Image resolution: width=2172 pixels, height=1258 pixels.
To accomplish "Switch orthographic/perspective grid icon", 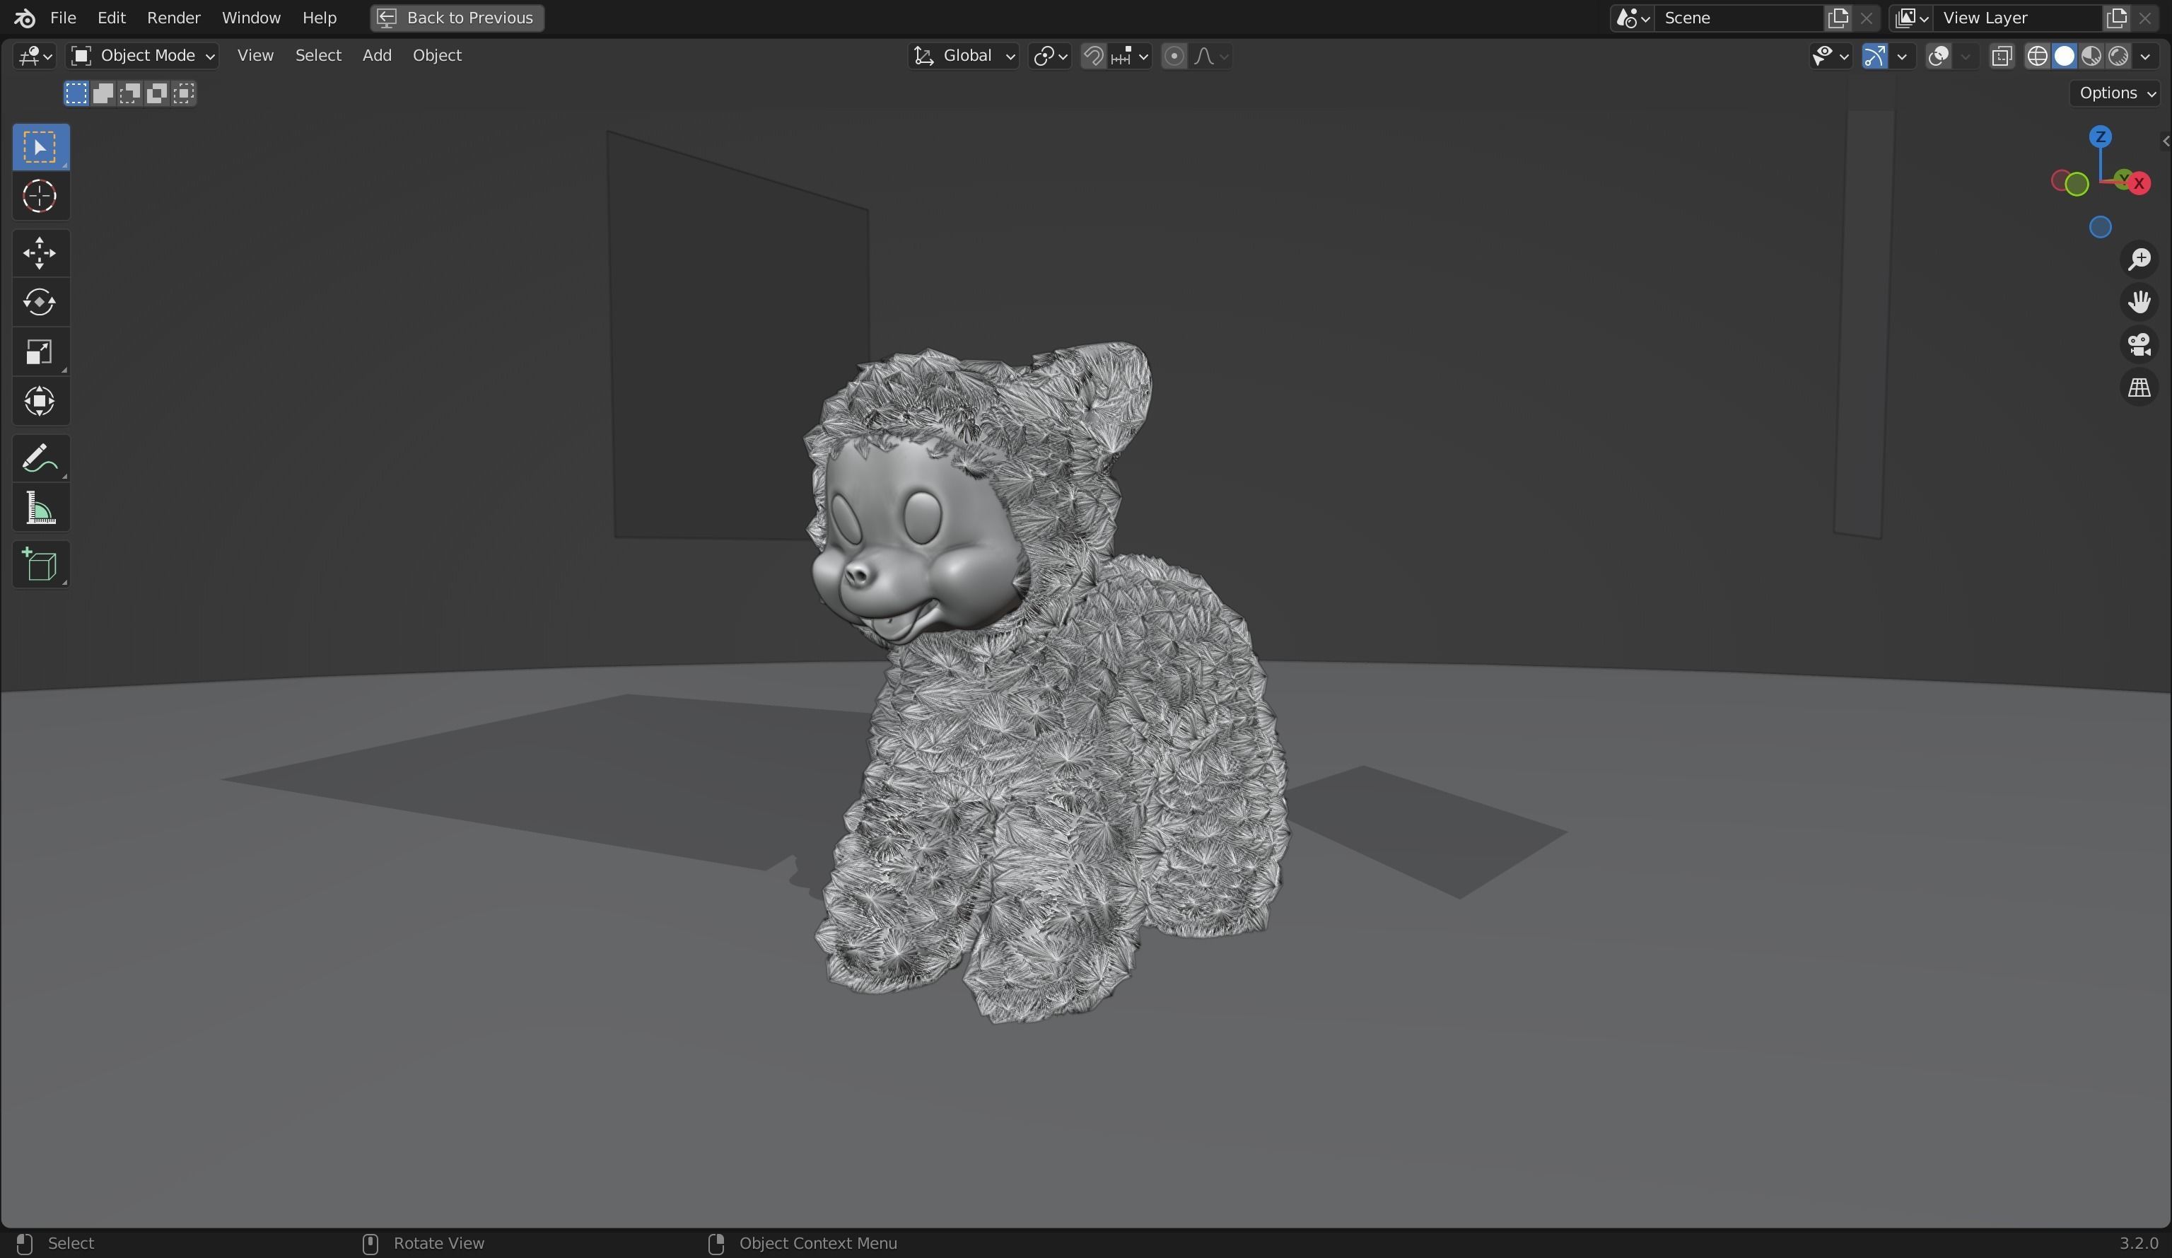I will pyautogui.click(x=2138, y=388).
